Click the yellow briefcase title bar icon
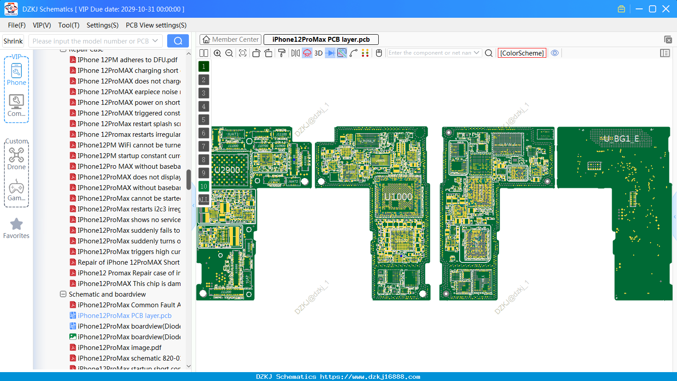Screen dimensions: 677x381 (x=621, y=9)
